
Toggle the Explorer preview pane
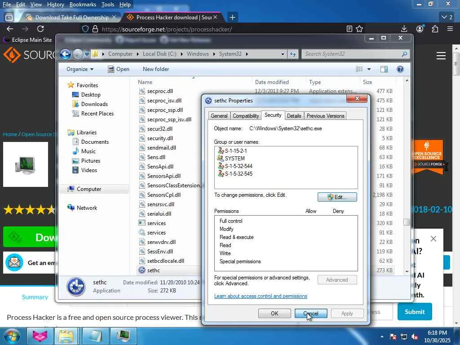click(384, 69)
